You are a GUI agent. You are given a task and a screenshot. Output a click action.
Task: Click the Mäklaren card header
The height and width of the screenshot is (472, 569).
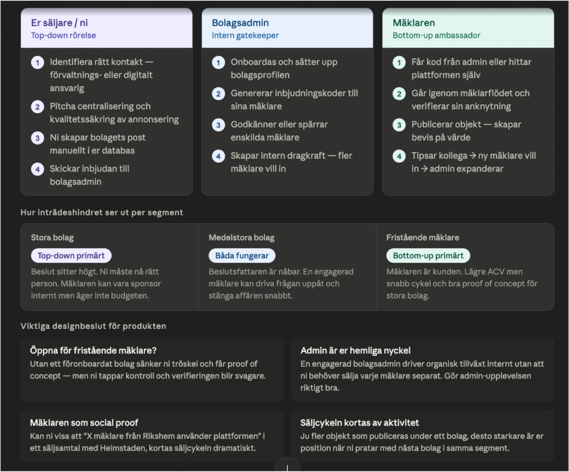tap(468, 28)
